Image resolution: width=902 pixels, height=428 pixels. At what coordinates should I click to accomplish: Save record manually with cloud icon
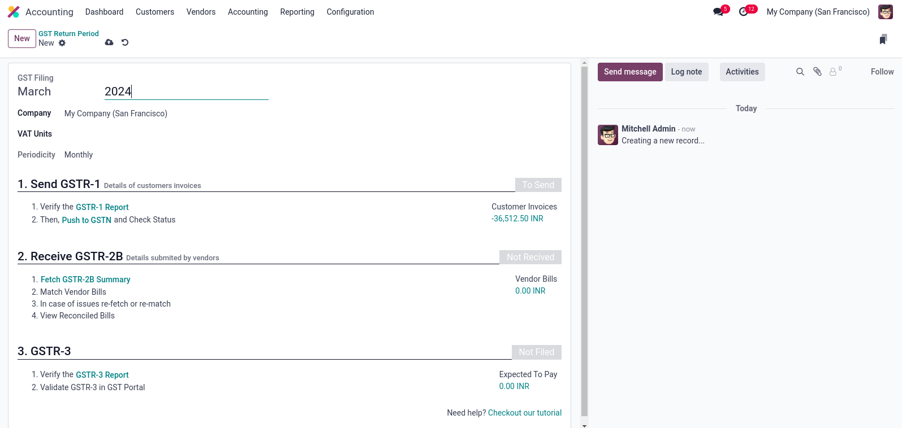(109, 42)
